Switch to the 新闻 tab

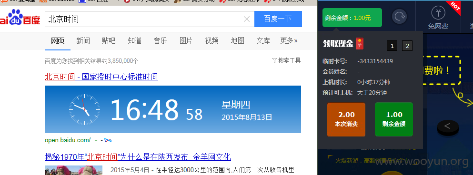click(x=83, y=41)
